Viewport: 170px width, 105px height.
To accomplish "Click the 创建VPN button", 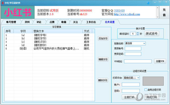I will pyautogui.click(x=160, y=61).
